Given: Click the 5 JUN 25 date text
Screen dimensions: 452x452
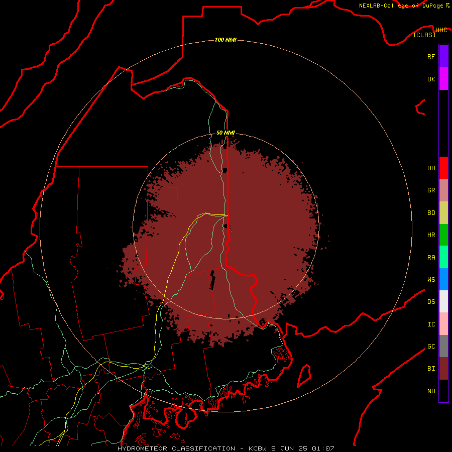Looking at the screenshot, I should coord(289,448).
